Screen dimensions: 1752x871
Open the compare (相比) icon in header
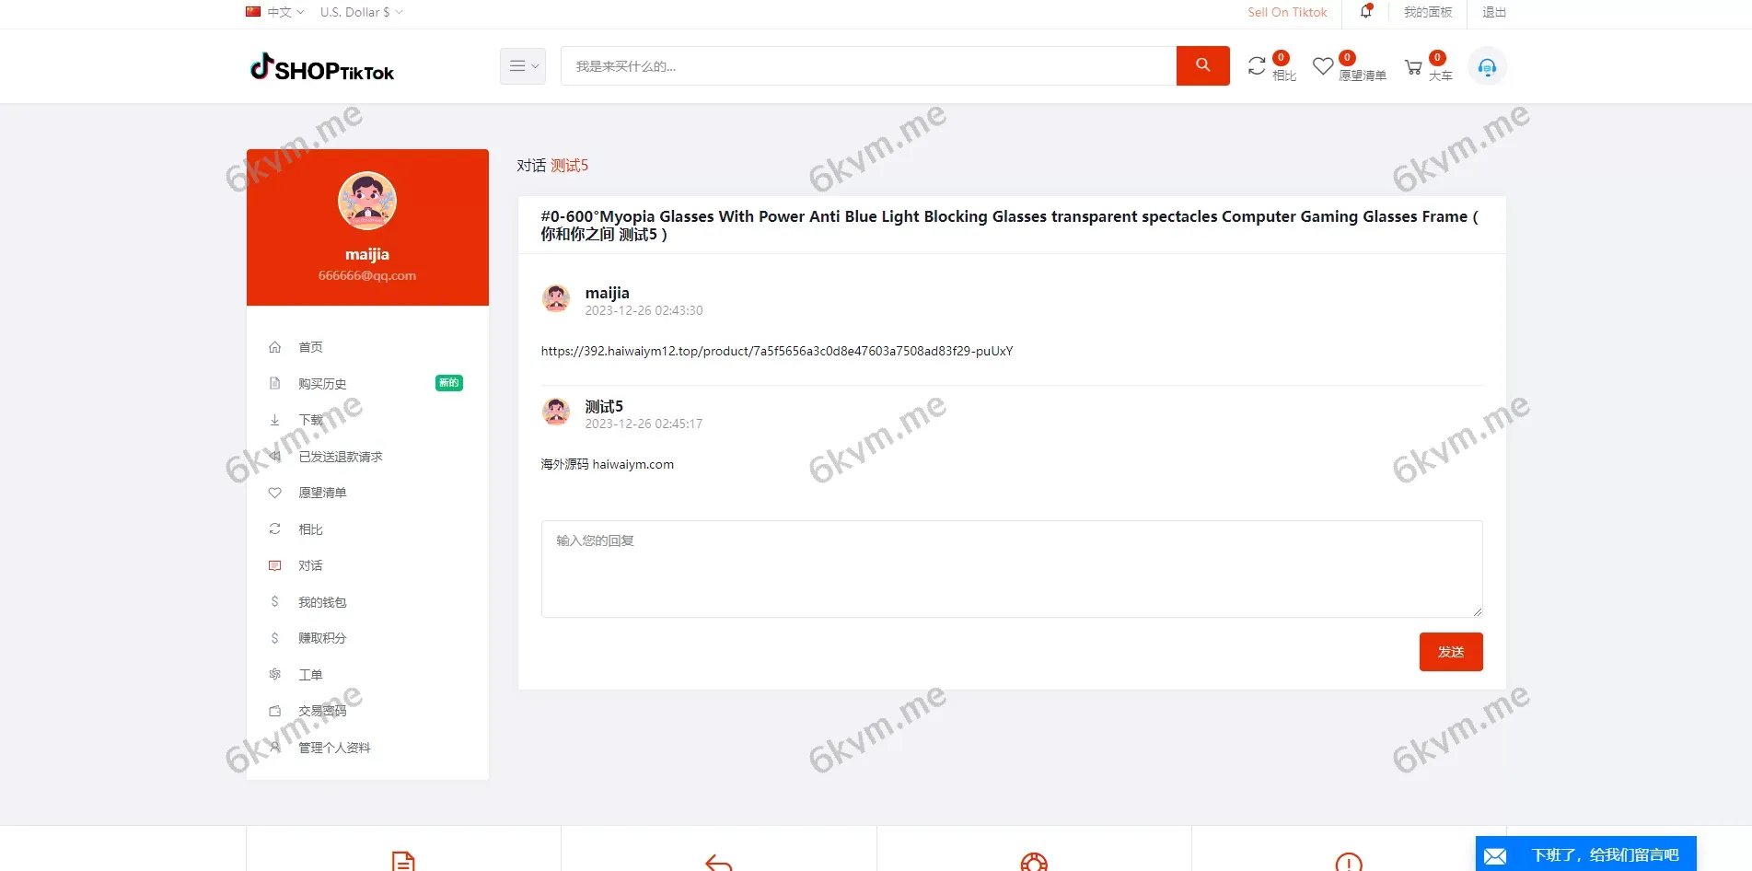click(1258, 66)
